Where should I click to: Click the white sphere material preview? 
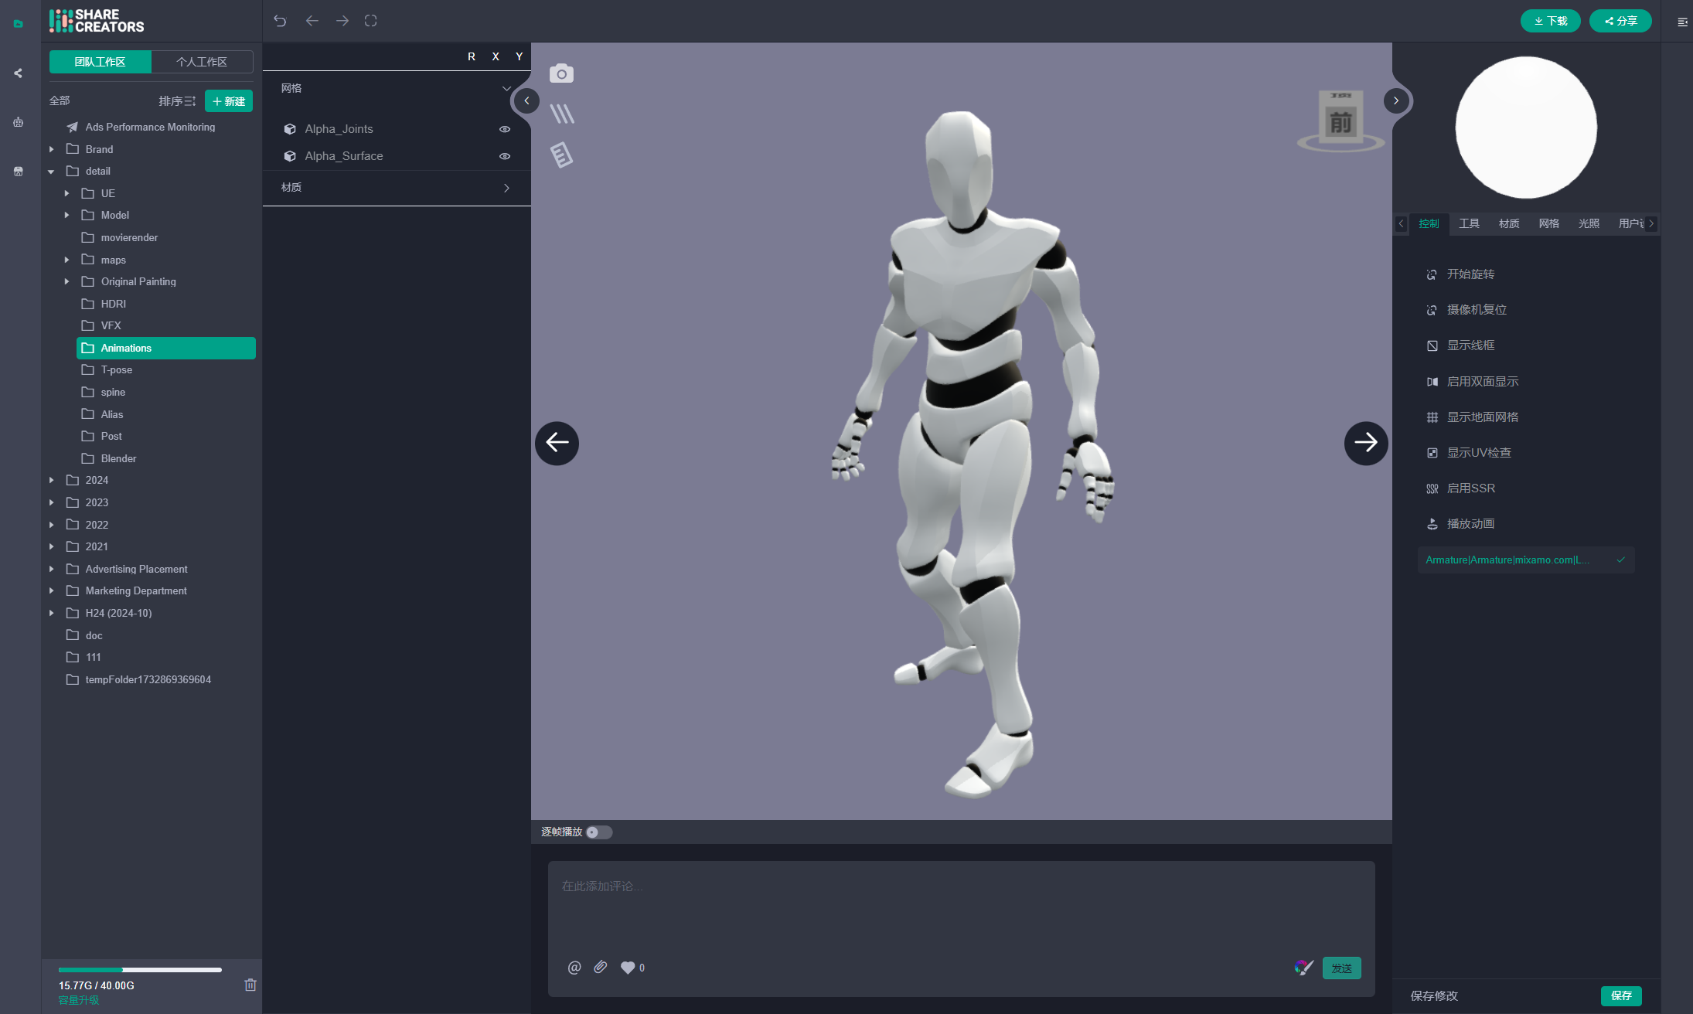pyautogui.click(x=1526, y=128)
